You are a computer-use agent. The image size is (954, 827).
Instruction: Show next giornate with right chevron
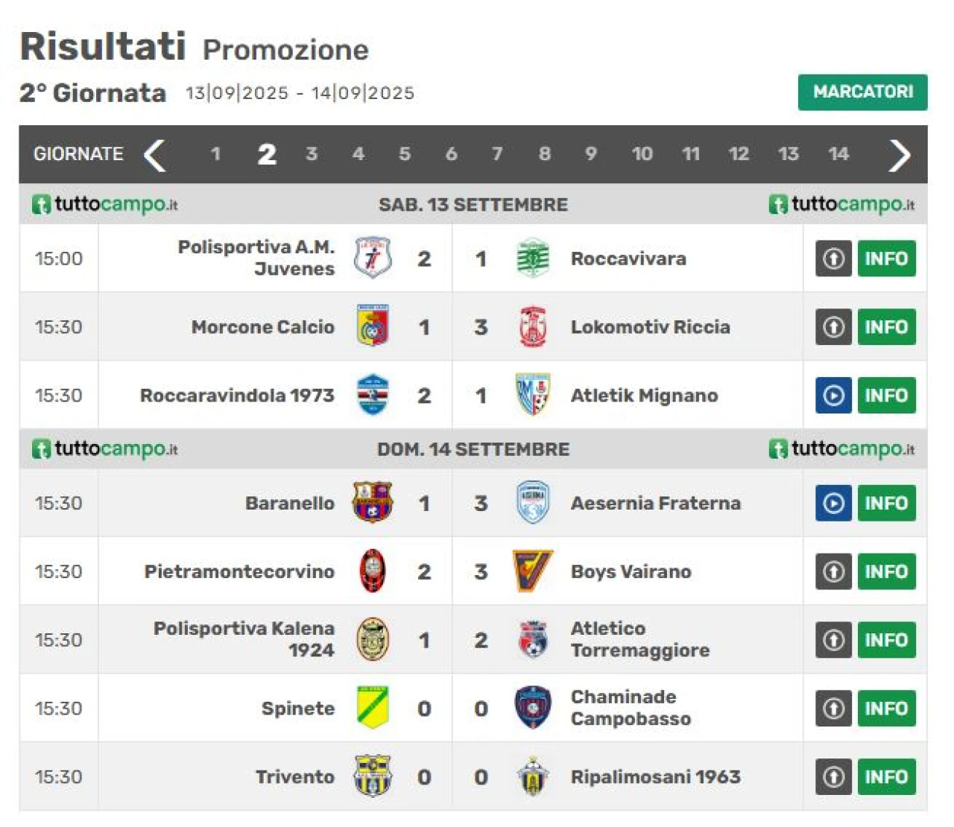click(900, 155)
